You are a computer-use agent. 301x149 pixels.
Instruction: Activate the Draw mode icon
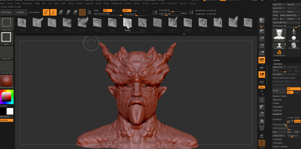point(53,12)
